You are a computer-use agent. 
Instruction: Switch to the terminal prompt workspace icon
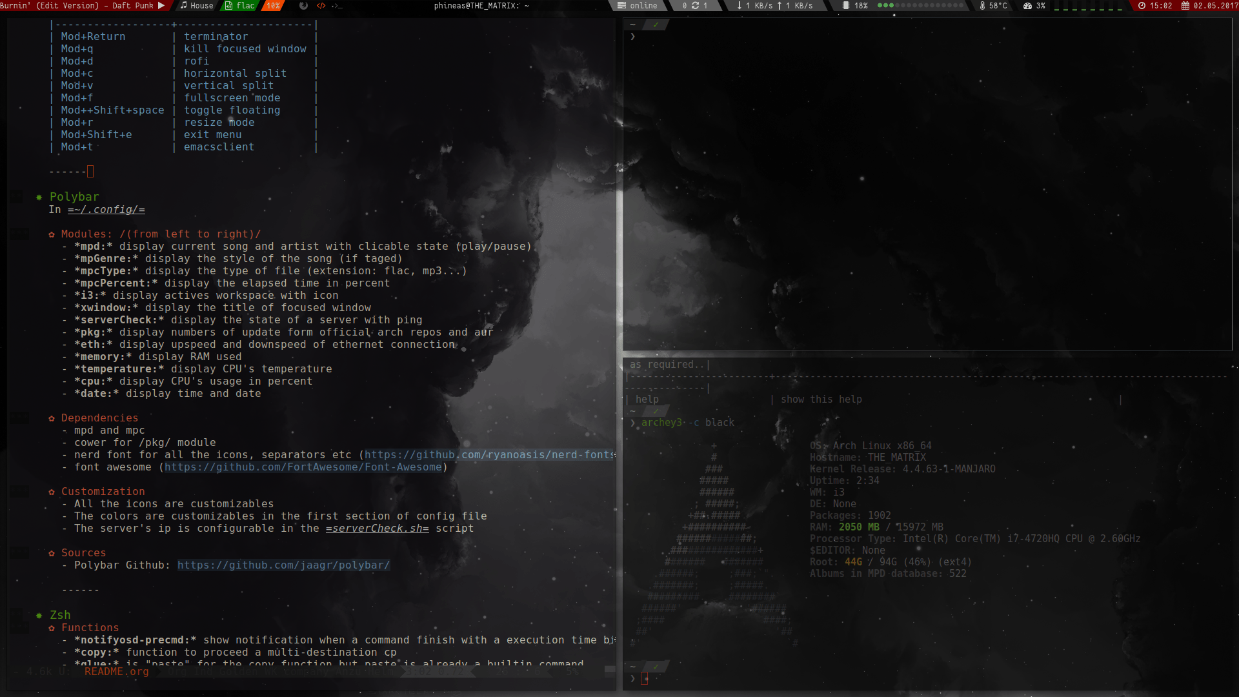click(x=337, y=5)
